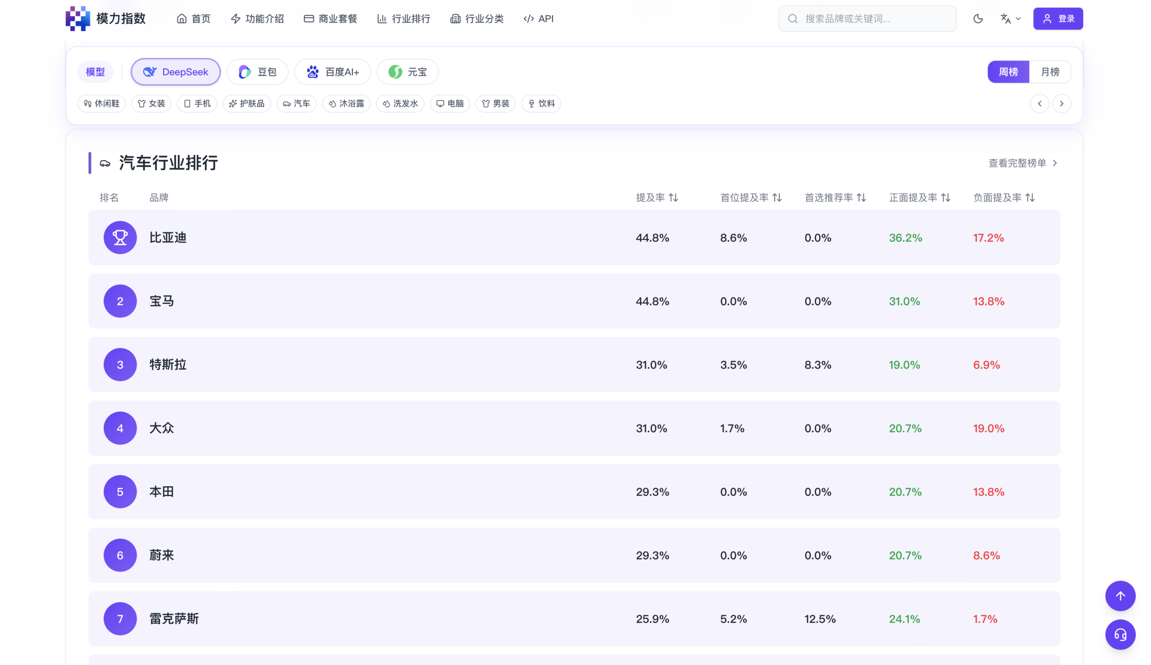
Task: Open 功能介绍 menu item
Action: (257, 19)
